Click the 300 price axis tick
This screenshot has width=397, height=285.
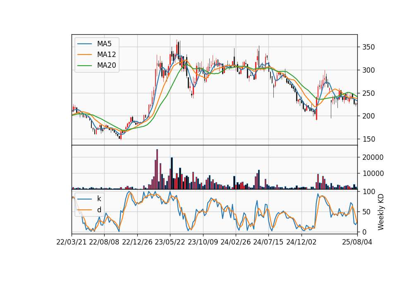point(368,70)
